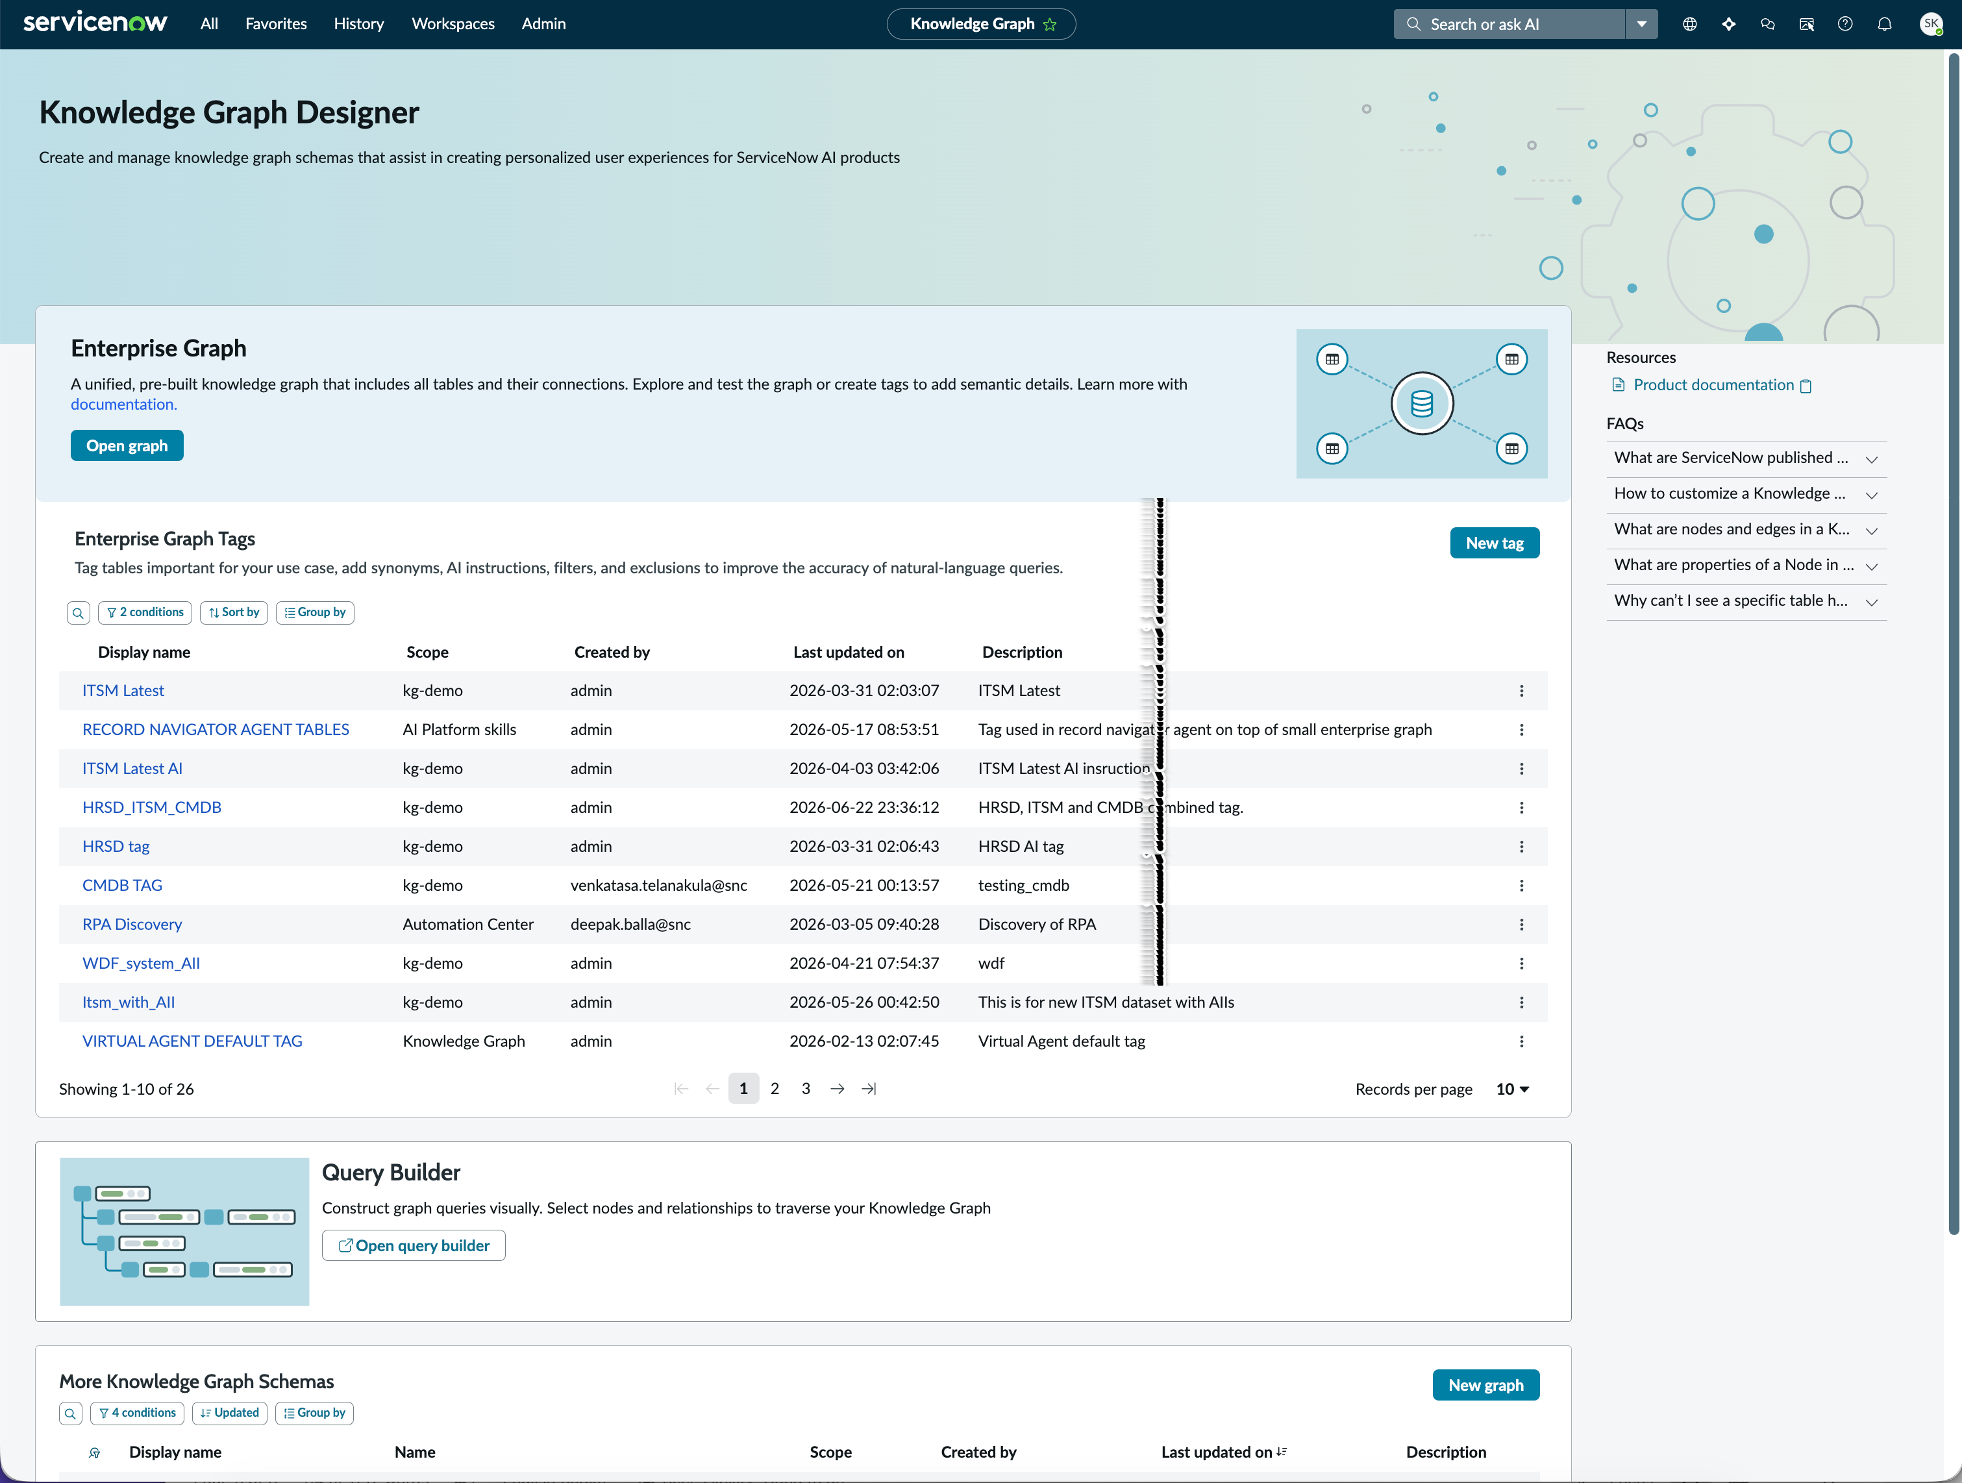Open the 4 conditions filter for schemas
Image resolution: width=1962 pixels, height=1483 pixels.
pos(138,1413)
